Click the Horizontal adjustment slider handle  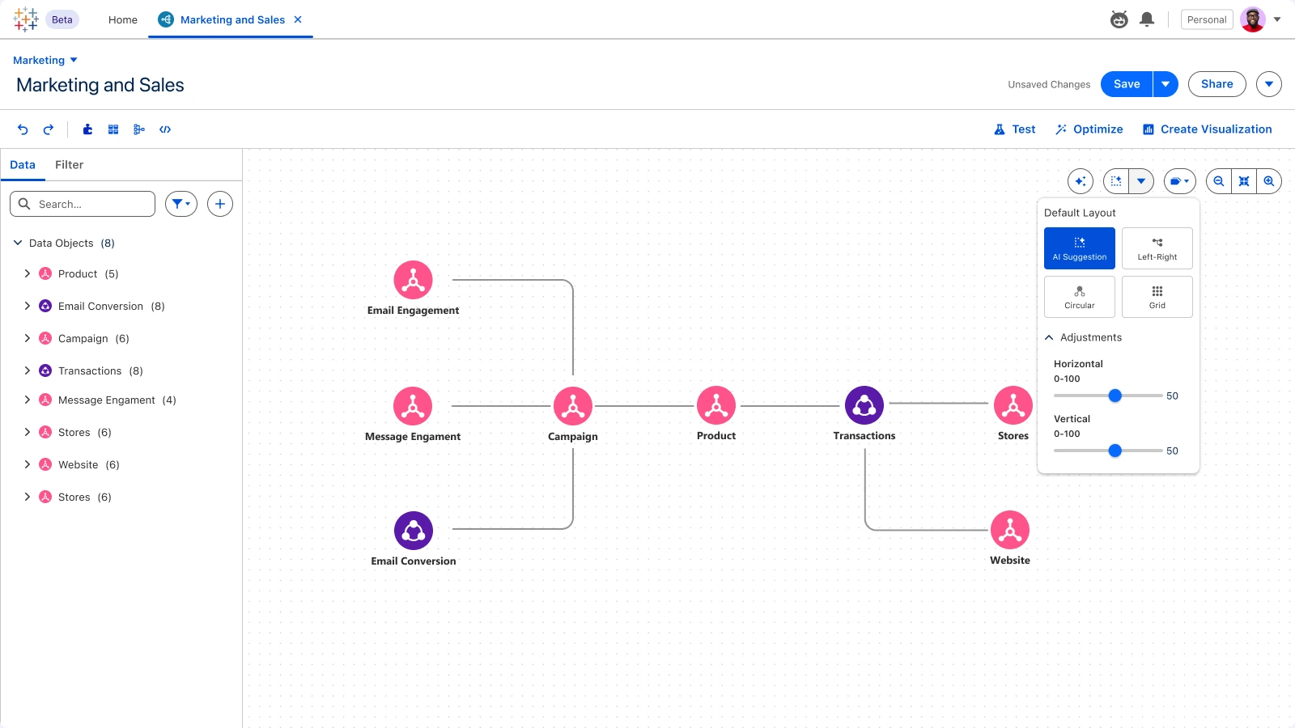click(1115, 396)
